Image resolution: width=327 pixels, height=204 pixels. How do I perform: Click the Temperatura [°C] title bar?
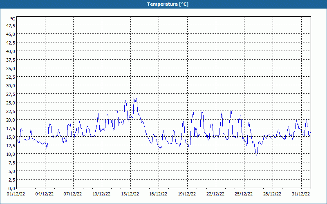click(163, 4)
